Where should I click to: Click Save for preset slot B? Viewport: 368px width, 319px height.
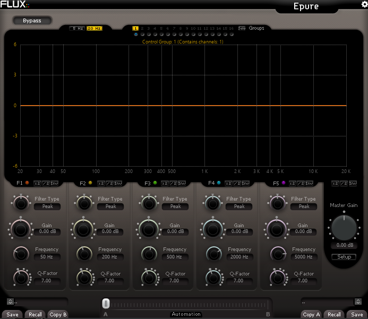tap(357, 315)
